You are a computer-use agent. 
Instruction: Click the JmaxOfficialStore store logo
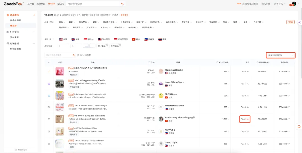pyautogui.click(x=161, y=84)
